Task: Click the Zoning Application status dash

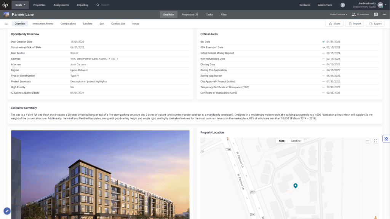Action: [x=323, y=76]
